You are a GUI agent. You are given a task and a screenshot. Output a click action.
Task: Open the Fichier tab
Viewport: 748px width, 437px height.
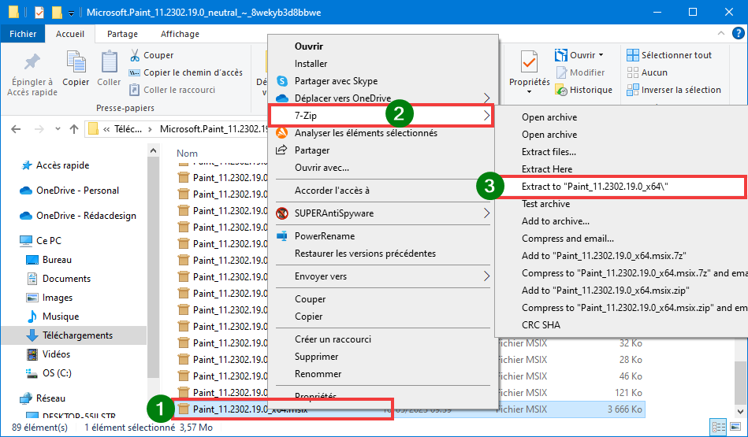pos(23,34)
